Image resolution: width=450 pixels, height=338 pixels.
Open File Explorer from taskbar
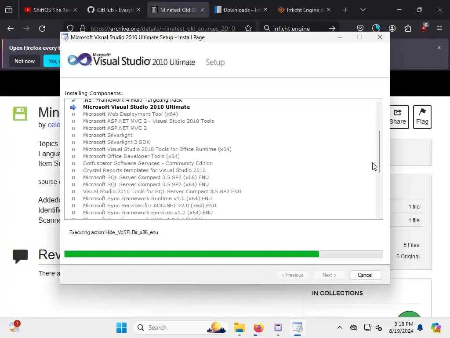click(x=239, y=327)
